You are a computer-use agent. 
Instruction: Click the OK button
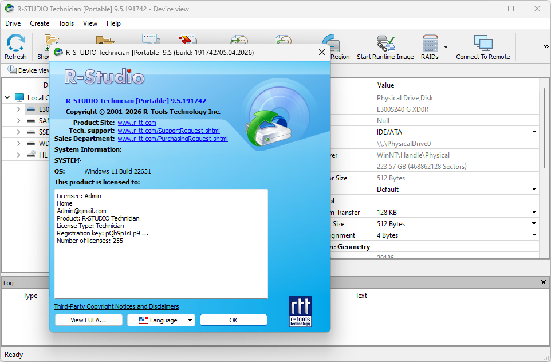pos(233,320)
